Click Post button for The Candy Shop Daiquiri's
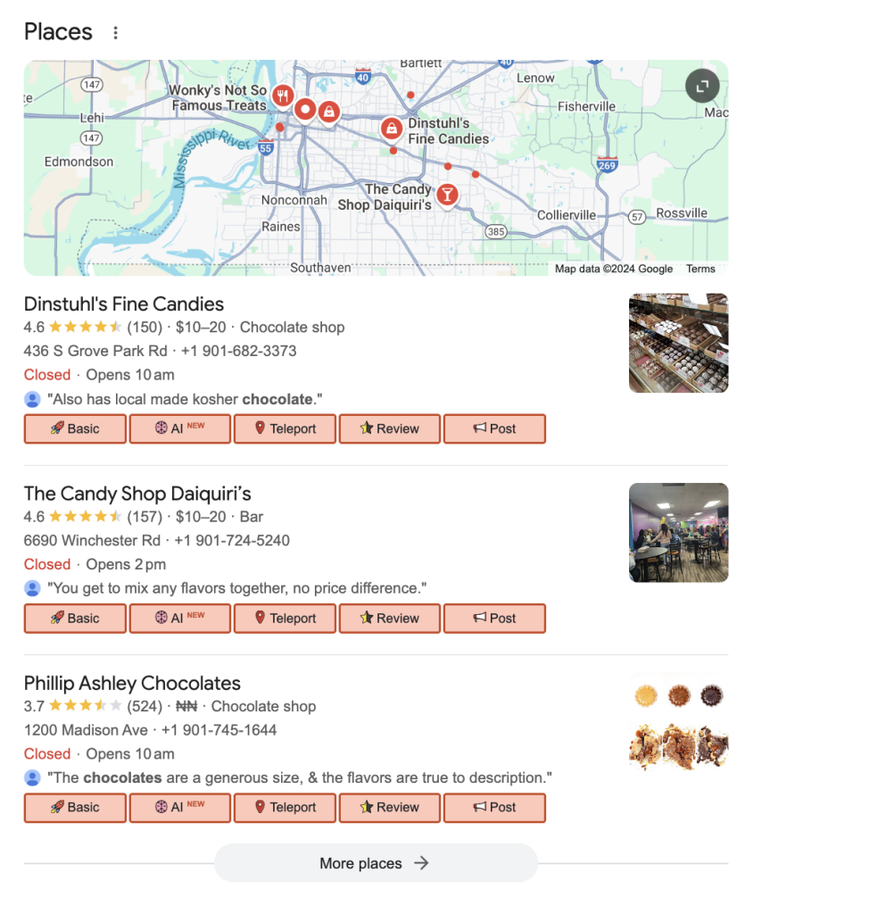Viewport: 869px width, 914px height. tap(494, 618)
